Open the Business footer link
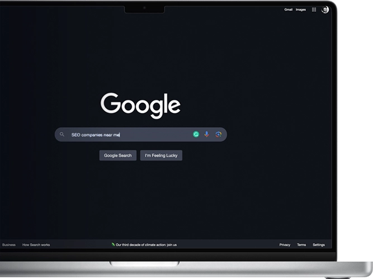This screenshot has height=279, width=373. pyautogui.click(x=9, y=245)
